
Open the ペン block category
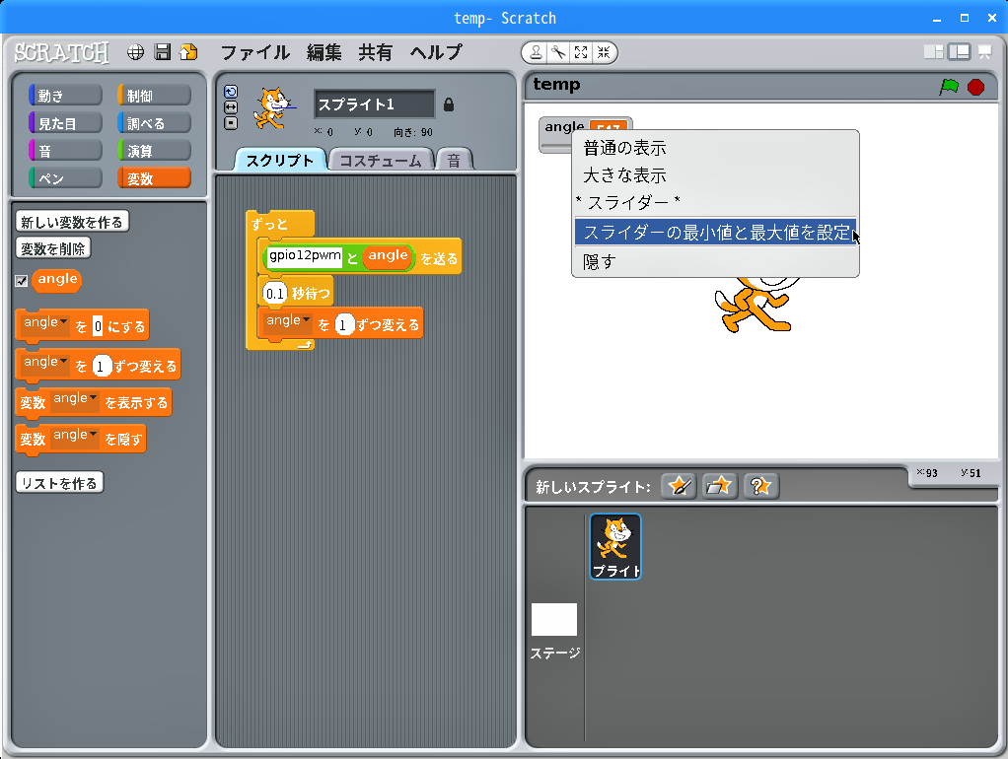65,178
